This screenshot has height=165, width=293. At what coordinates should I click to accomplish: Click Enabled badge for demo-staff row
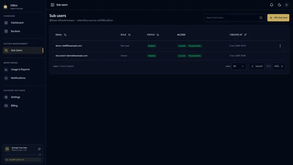pyautogui.click(x=152, y=46)
